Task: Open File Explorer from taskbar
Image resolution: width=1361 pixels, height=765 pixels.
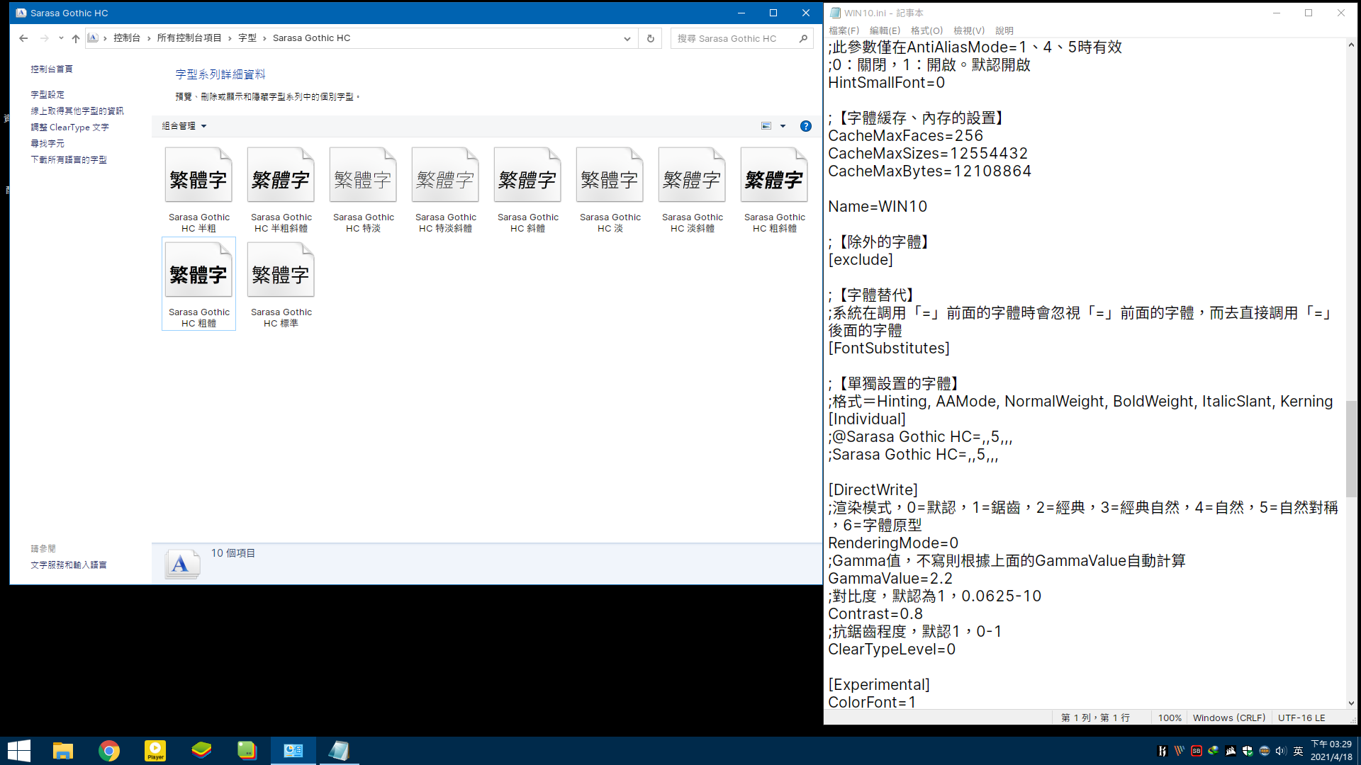Action: coord(63,751)
